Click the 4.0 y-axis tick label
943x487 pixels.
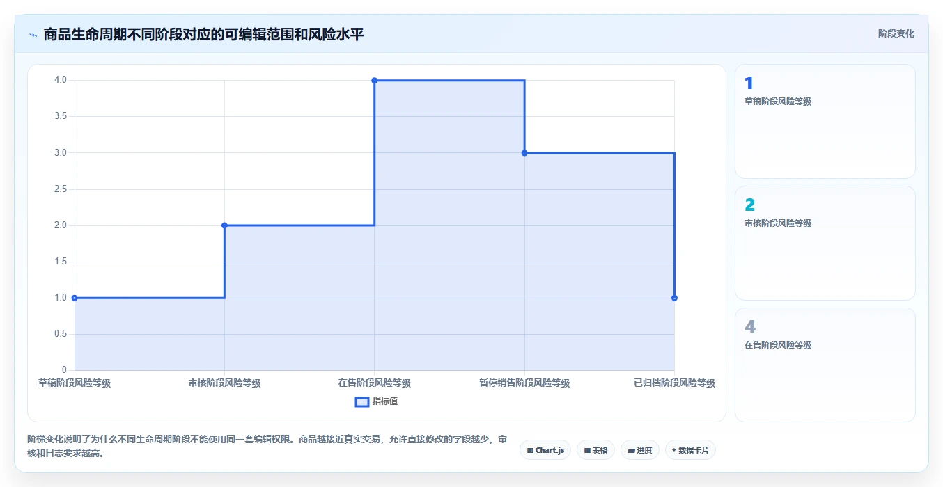(61, 80)
